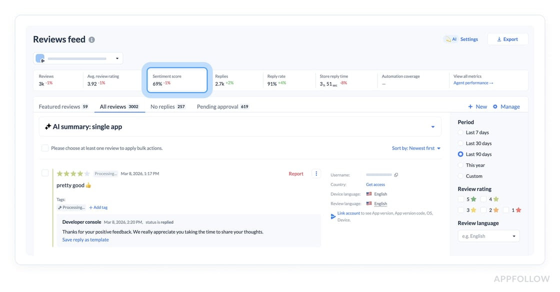The image size is (560, 292).
Task: Copy the username with copy icon
Action: [x=396, y=175]
